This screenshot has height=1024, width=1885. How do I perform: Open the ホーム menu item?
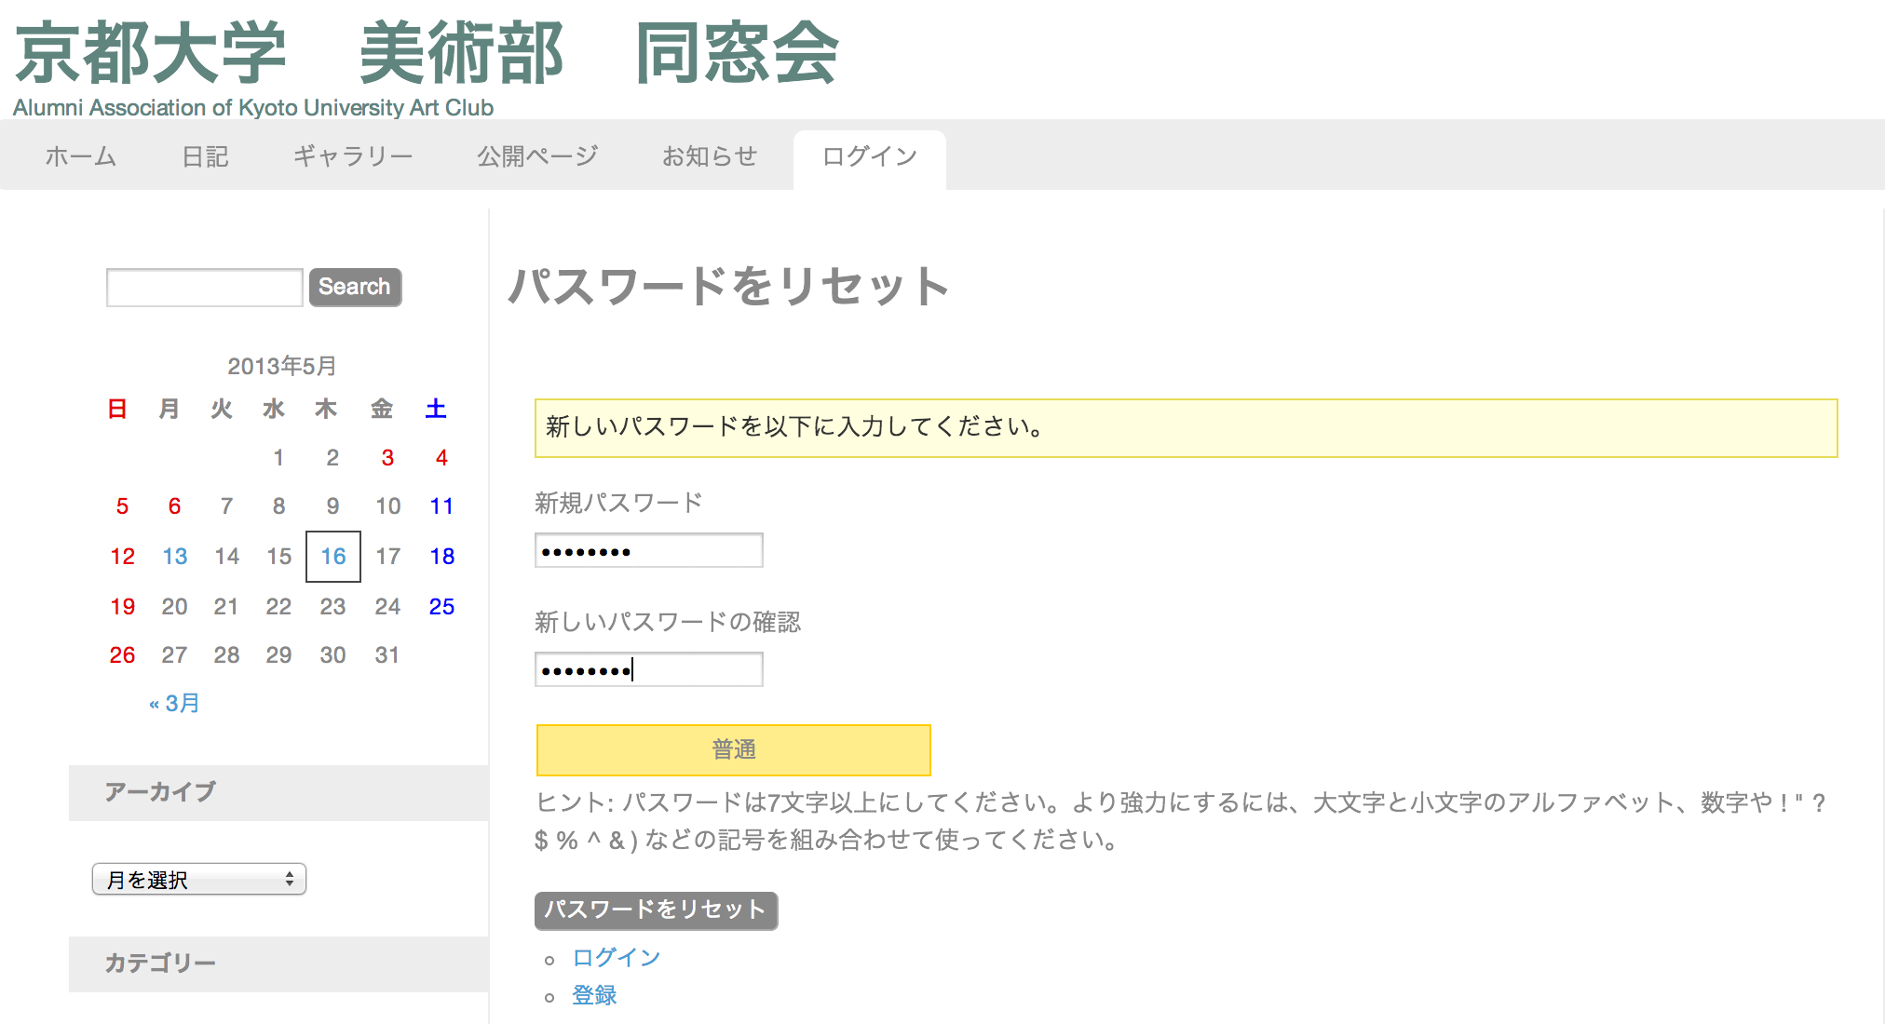click(81, 156)
